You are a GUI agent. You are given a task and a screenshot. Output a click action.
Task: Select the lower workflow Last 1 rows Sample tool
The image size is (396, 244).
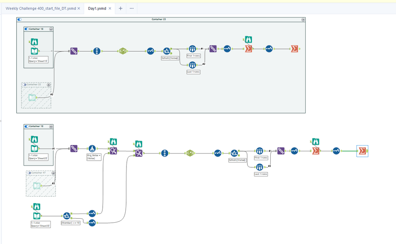[260, 167]
